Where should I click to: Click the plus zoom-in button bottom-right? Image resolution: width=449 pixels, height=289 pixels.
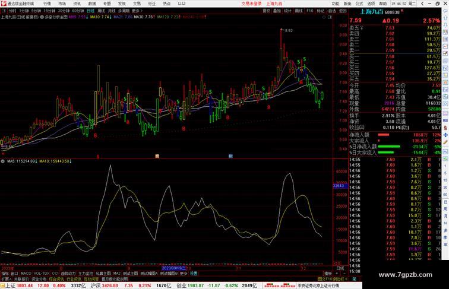337,274
